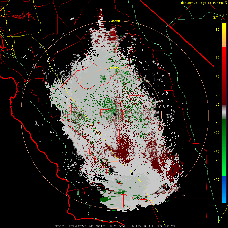Click the 20 value on the velocity scale
Image resolution: width=228 pixels, height=228 pixels.
tap(218, 95)
